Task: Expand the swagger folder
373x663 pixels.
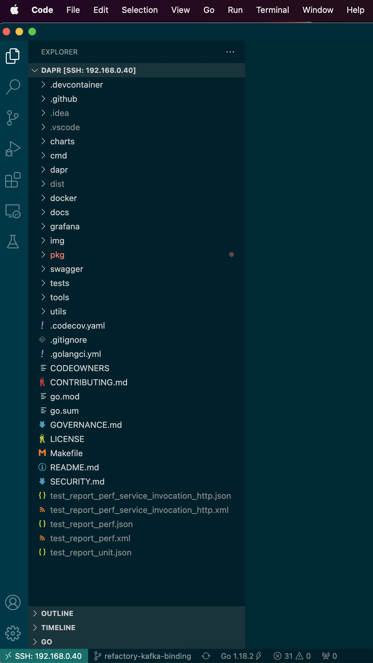Action: [x=137, y=269]
